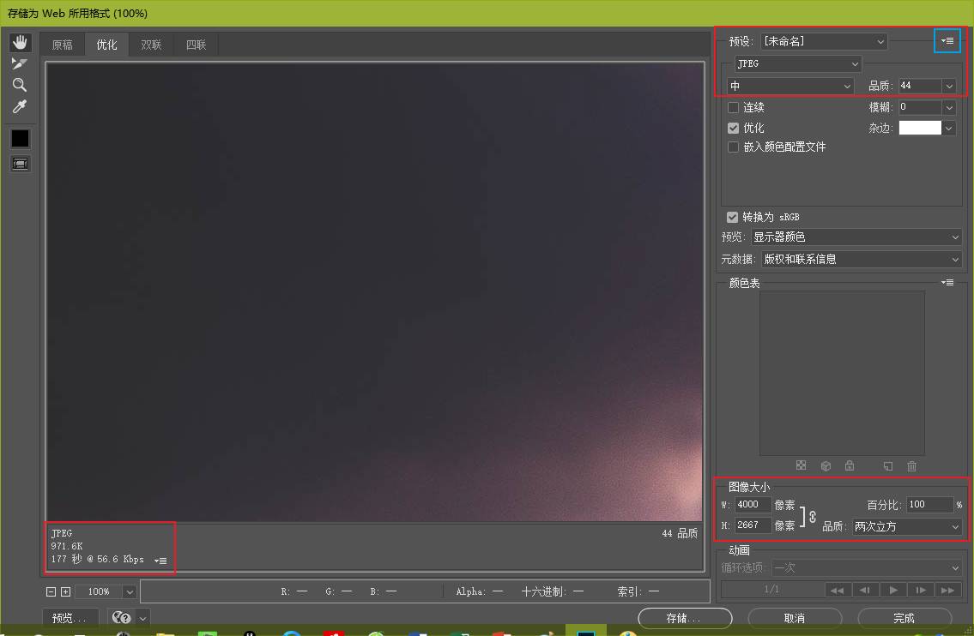This screenshot has width=974, height=636.
Task: Enable 嵌入颜色配置文件 checkbox
Action: (x=733, y=147)
